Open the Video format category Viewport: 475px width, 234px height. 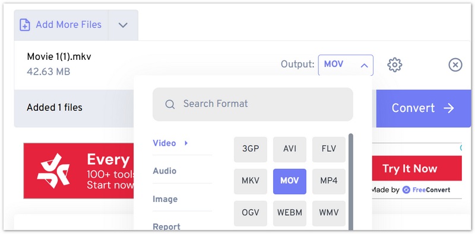coord(164,143)
